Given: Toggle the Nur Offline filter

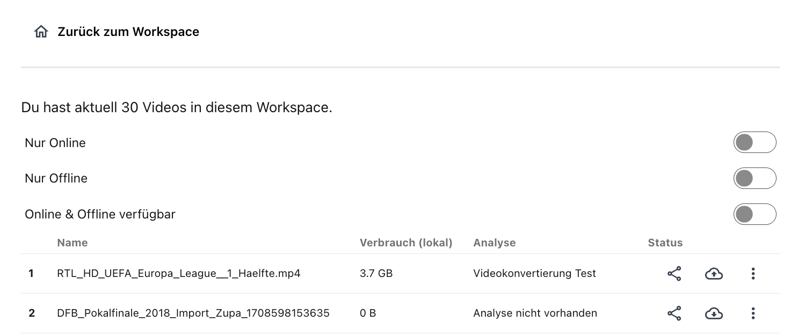Looking at the screenshot, I should (x=754, y=179).
